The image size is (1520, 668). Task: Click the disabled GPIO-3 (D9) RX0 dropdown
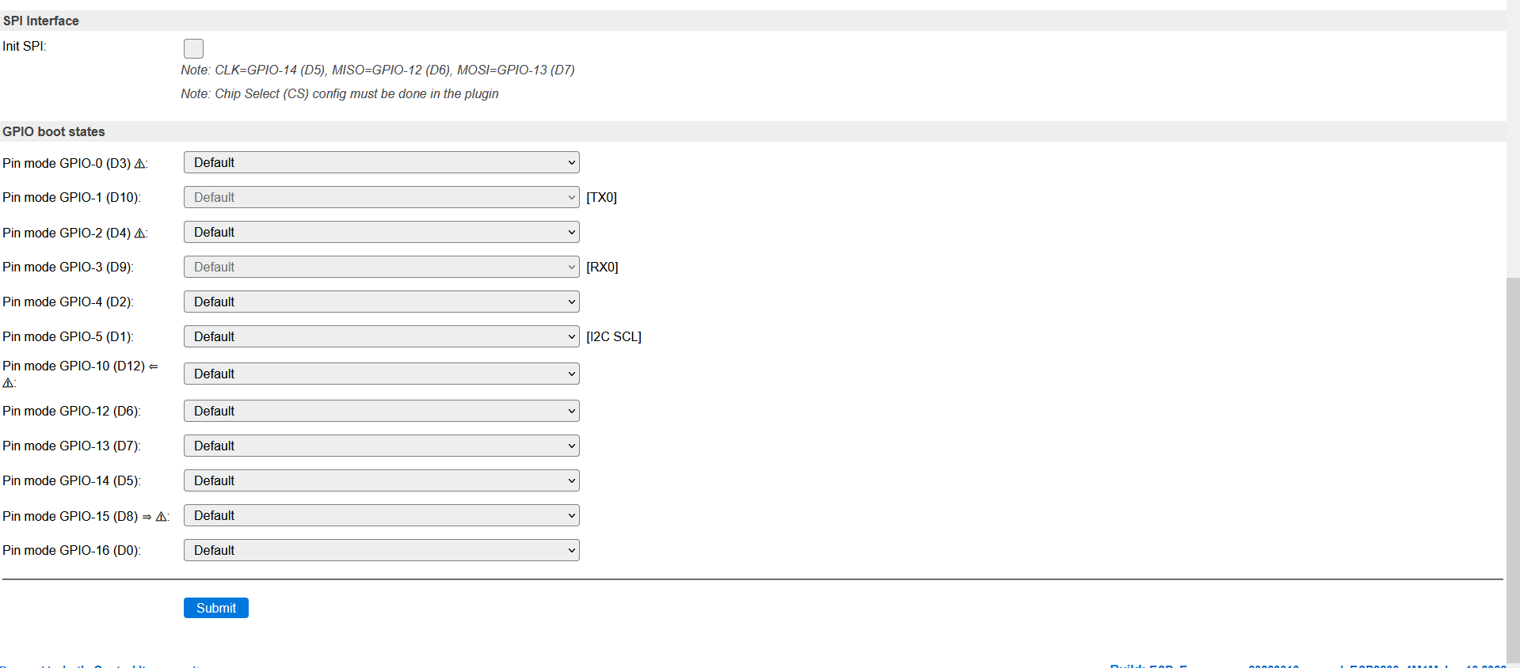(381, 267)
